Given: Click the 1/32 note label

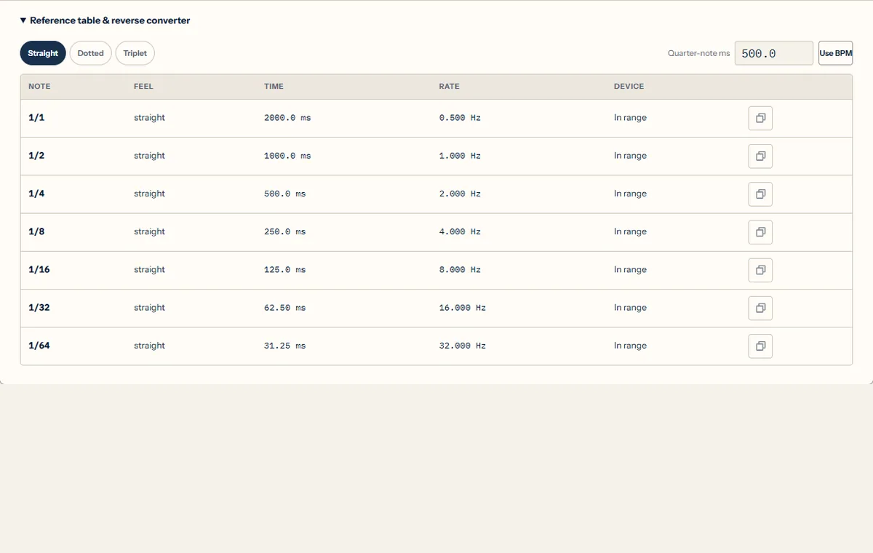Looking at the screenshot, I should (x=39, y=308).
